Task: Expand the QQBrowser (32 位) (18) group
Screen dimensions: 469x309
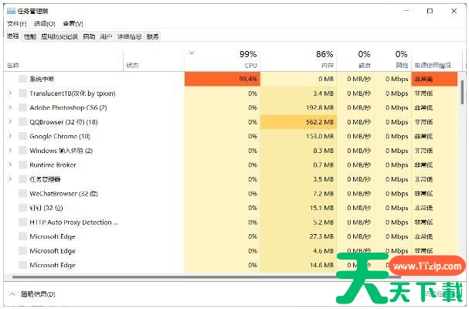Action: [x=10, y=122]
